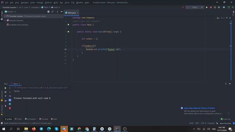Click run gutter arrow beside main method
The image size is (235, 132).
69,32
